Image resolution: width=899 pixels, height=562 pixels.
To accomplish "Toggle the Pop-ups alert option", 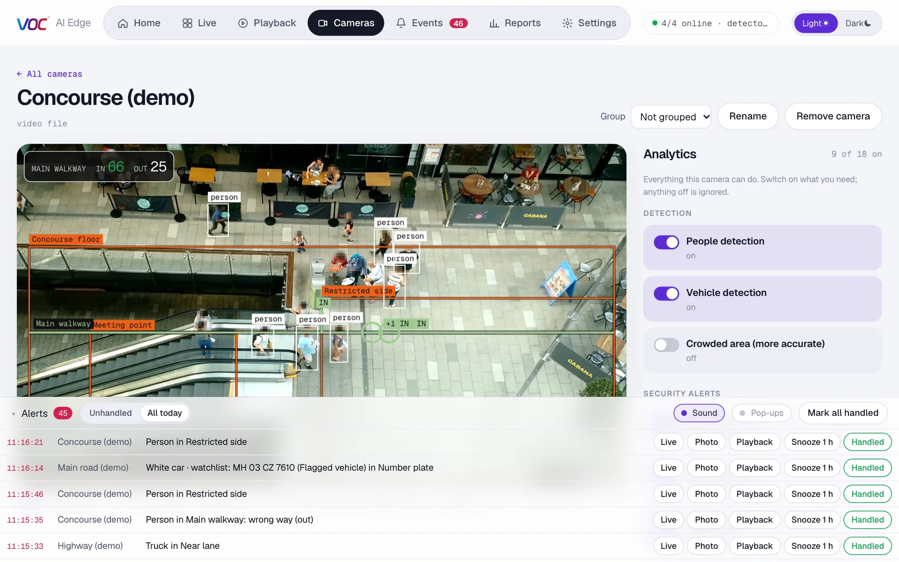I will 761,413.
